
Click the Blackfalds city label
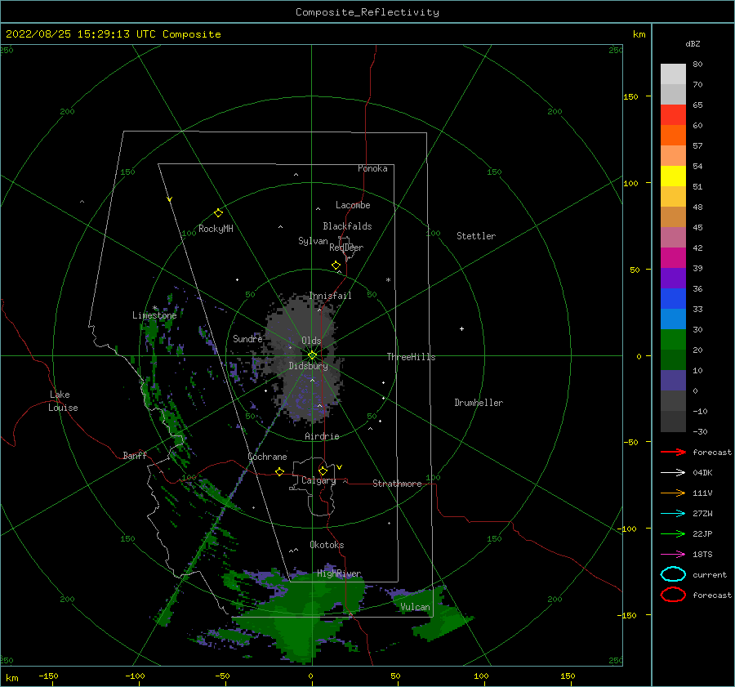coord(347,226)
